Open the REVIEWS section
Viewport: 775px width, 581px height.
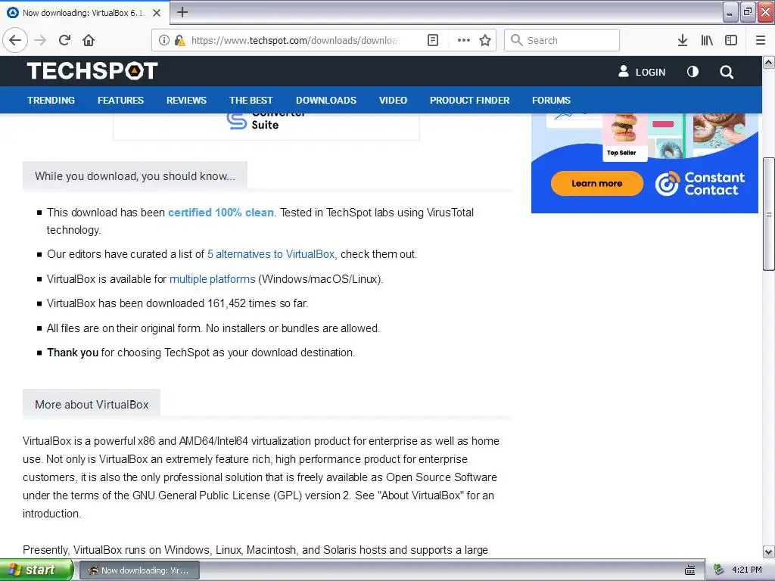point(186,101)
